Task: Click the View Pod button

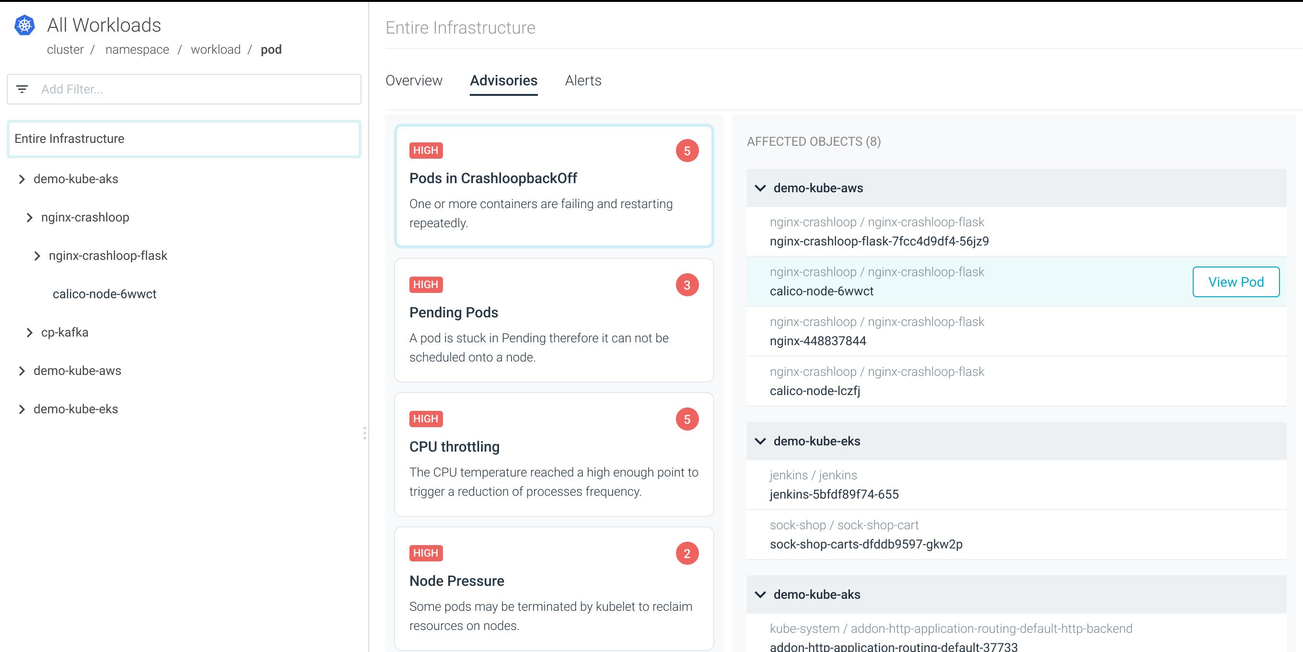Action: [1236, 282]
